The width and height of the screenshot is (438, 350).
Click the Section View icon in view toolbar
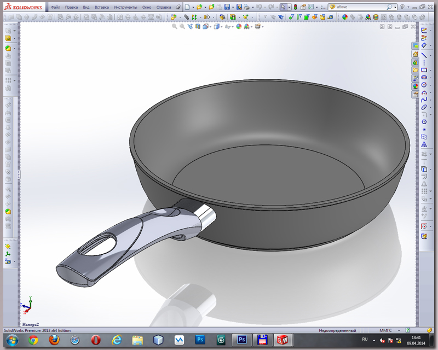[198, 26]
